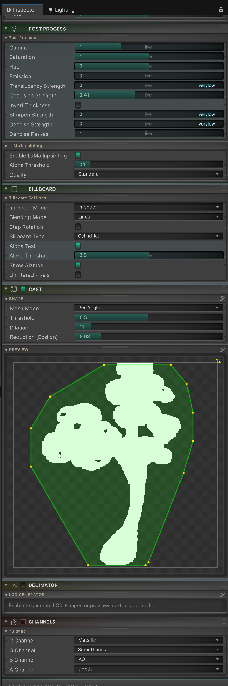Toggle the Show Gizmos checkbox
Image resolution: width=228 pixels, height=686 pixels.
point(78,265)
